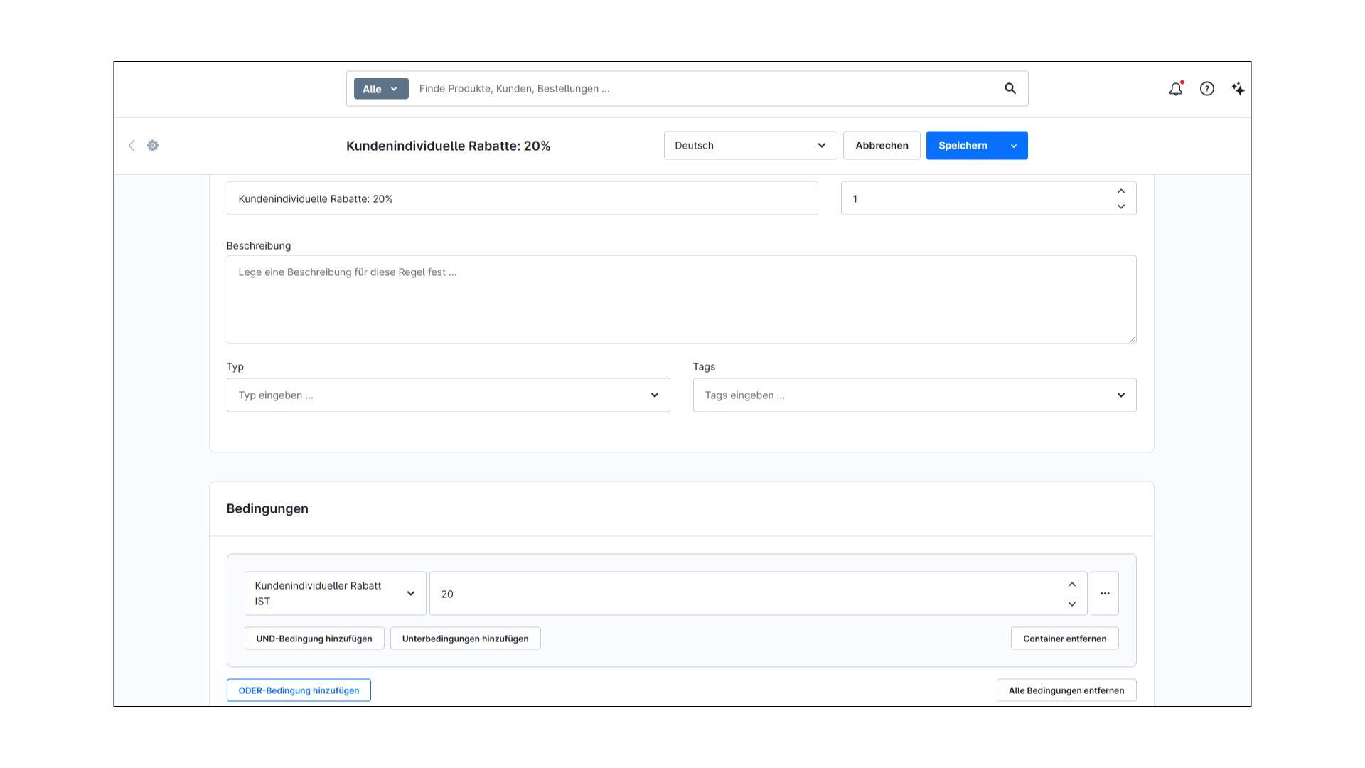Increase the discount value 20 with the up arrow
This screenshot has height=768, width=1365.
[1072, 584]
